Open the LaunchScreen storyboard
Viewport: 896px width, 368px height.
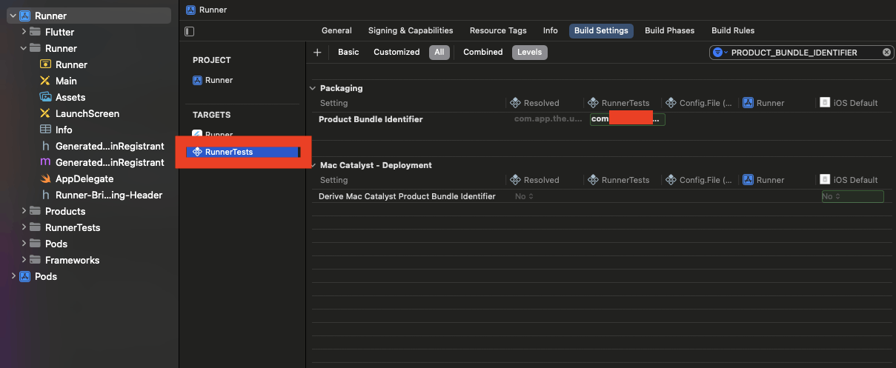(x=87, y=113)
